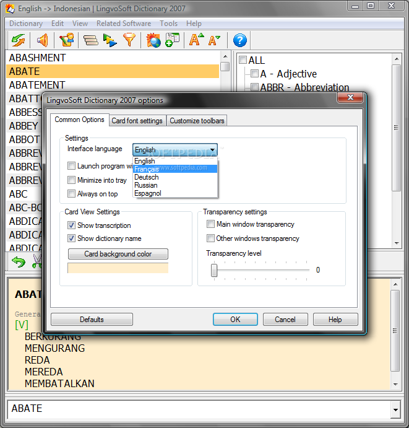Click the stacked cards list icon
This screenshot has width=409, height=428.
pyautogui.click(x=90, y=40)
